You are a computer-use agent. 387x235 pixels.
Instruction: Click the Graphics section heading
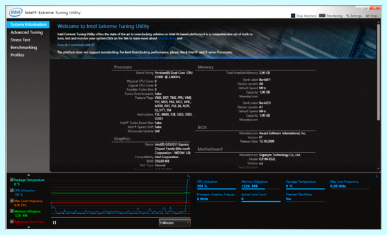coord(122,139)
